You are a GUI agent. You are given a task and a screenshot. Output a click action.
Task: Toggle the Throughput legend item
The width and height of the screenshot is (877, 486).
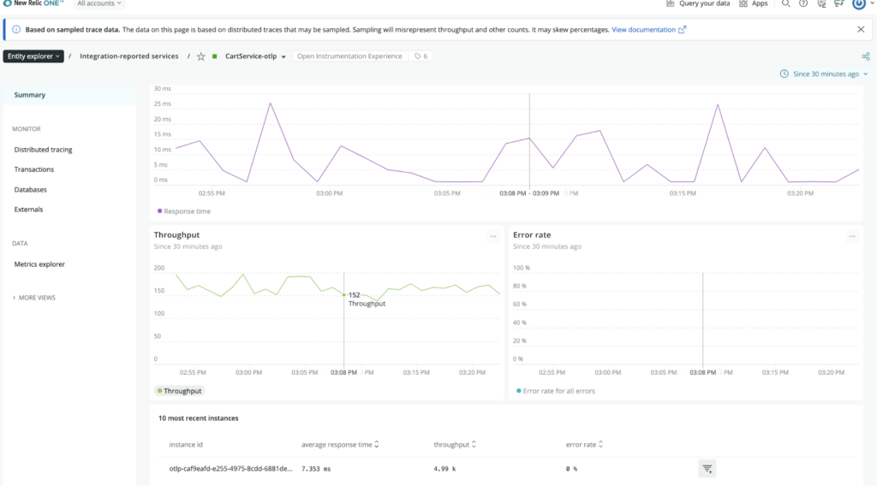[180, 391]
